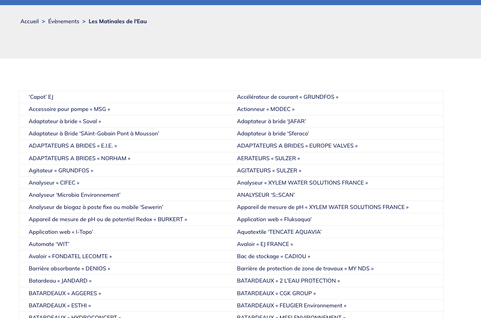Open Analyseur « XYLEM WATER SOLUTIONS FRANCE »
Viewport: 481px width, 318px height.
pyautogui.click(x=302, y=183)
